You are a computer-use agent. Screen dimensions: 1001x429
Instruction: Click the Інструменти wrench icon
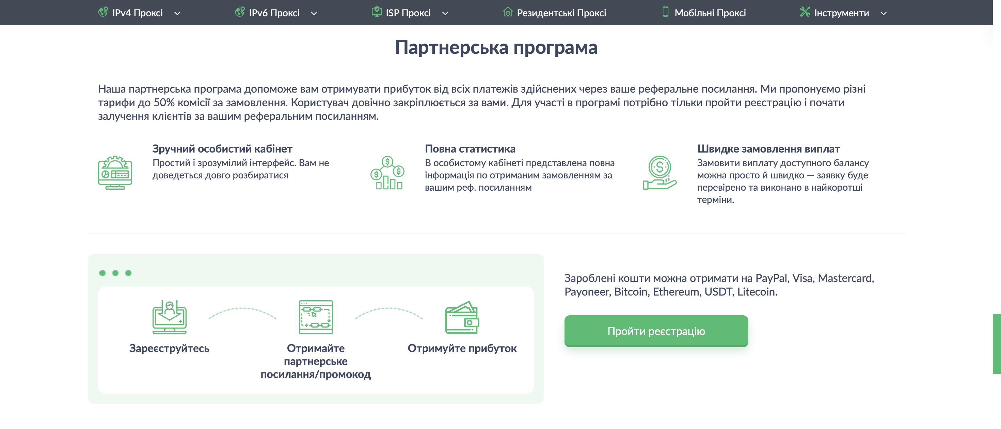pos(805,12)
